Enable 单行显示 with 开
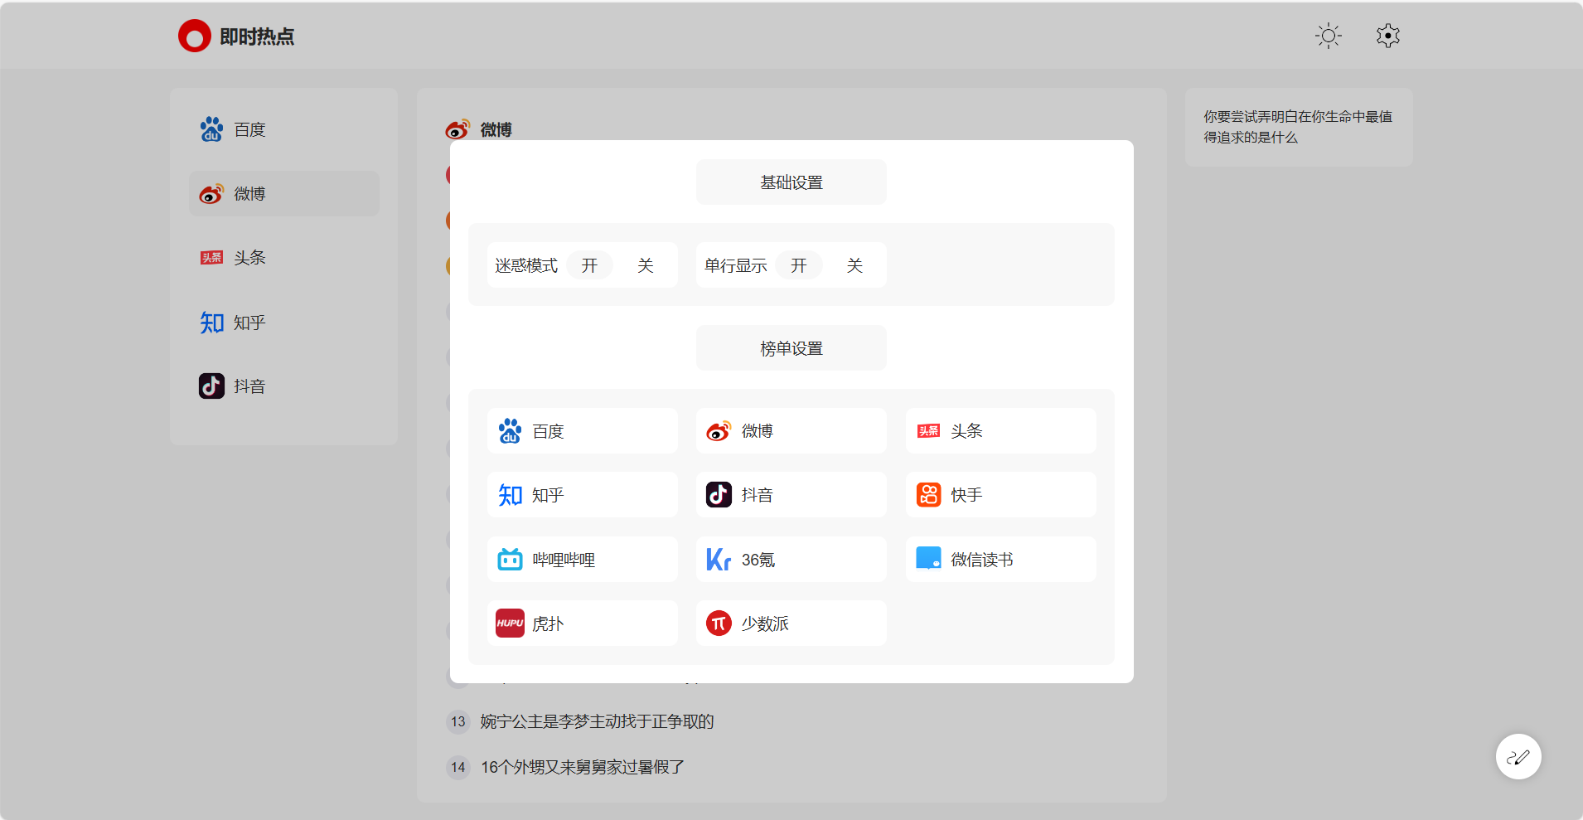1583x820 pixels. pyautogui.click(x=798, y=265)
